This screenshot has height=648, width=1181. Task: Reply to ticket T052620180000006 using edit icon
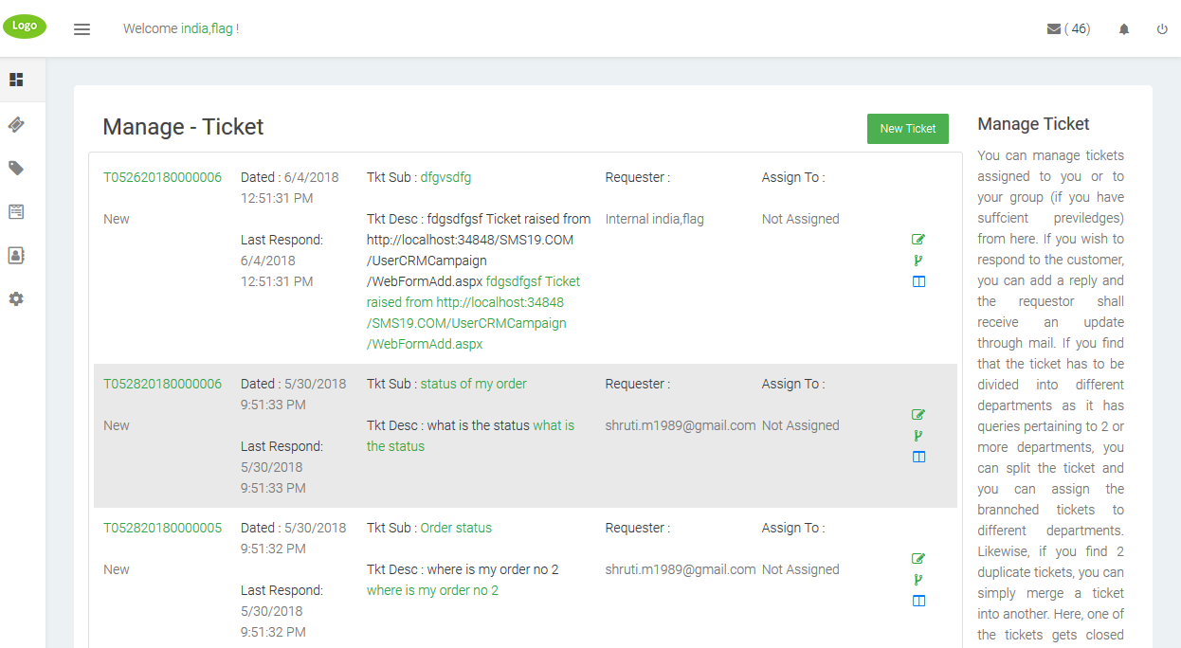point(918,239)
